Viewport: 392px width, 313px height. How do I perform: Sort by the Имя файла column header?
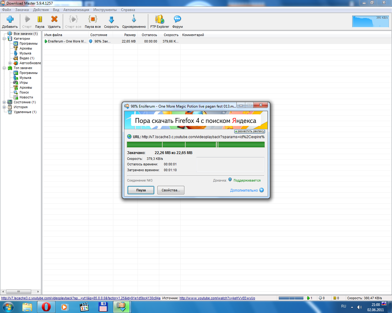pyautogui.click(x=66, y=35)
